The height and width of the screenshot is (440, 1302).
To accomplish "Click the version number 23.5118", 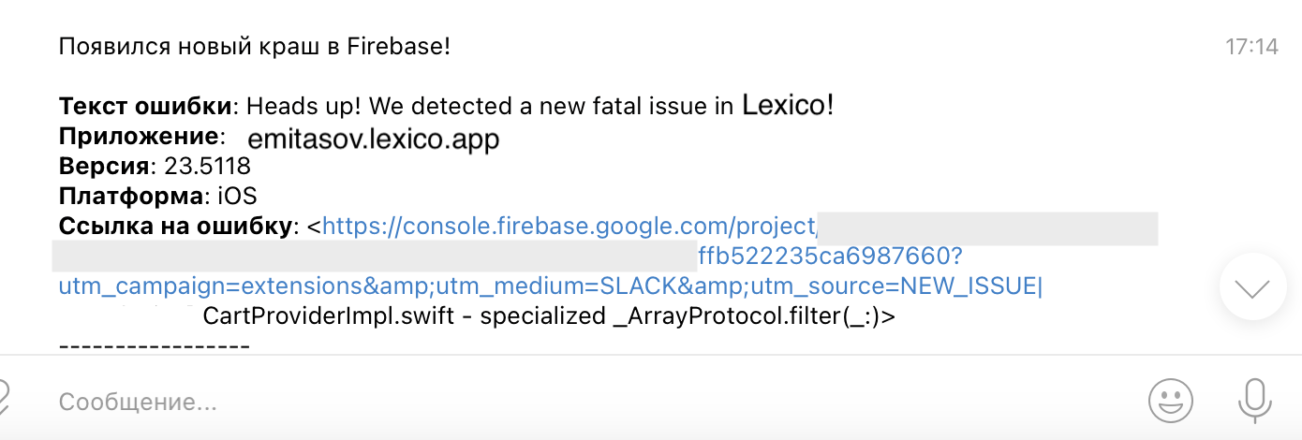I will click(207, 166).
